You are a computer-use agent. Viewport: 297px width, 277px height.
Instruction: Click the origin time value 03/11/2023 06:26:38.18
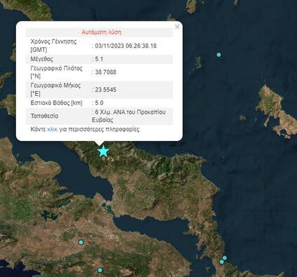point(126,46)
